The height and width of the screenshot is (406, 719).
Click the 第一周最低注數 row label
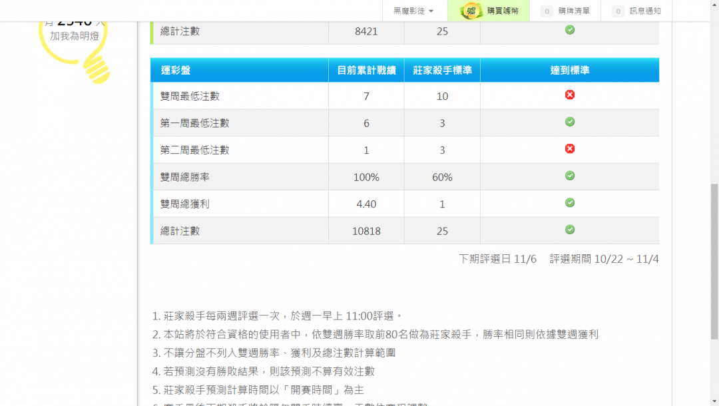[194, 123]
